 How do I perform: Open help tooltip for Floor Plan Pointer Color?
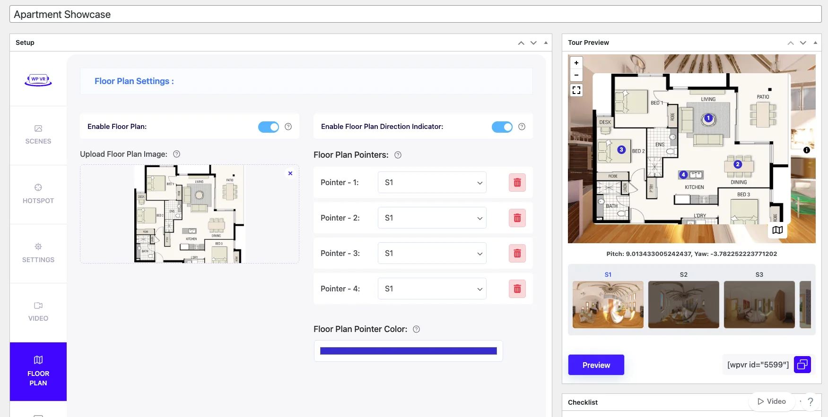(417, 329)
